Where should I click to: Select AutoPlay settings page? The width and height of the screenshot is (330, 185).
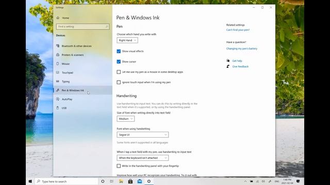pos(82,99)
